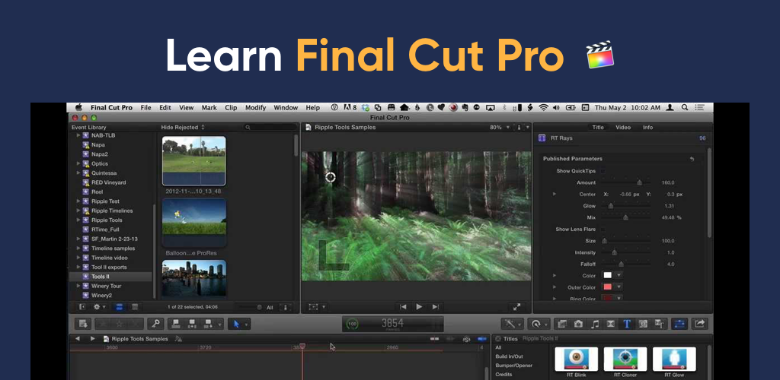
Task: Expand the NAB-TLB event
Action: click(x=78, y=135)
